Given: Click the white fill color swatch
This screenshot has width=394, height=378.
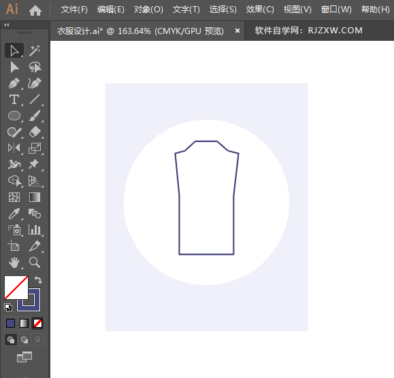Looking at the screenshot, I should click(16, 288).
